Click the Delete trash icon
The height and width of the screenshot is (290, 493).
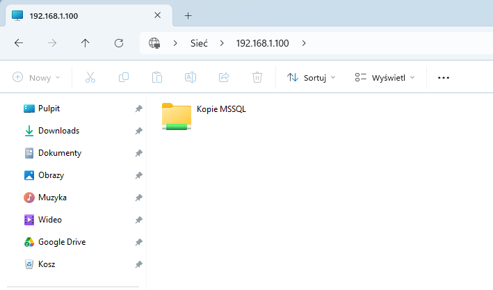pyautogui.click(x=257, y=78)
